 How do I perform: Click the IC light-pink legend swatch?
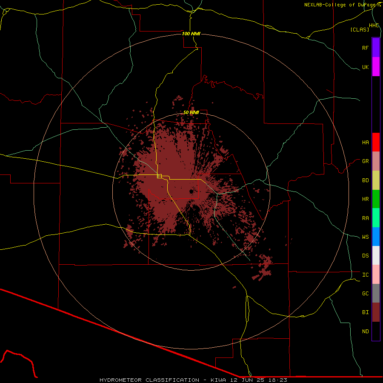[376, 274]
